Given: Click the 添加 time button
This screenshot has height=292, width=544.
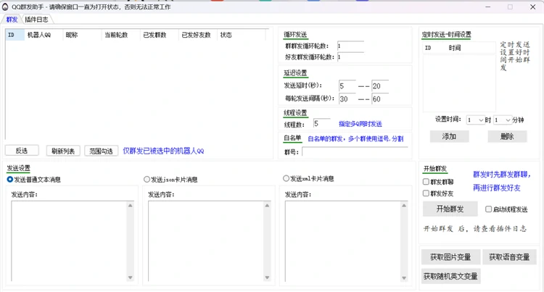Looking at the screenshot, I should click(449, 136).
